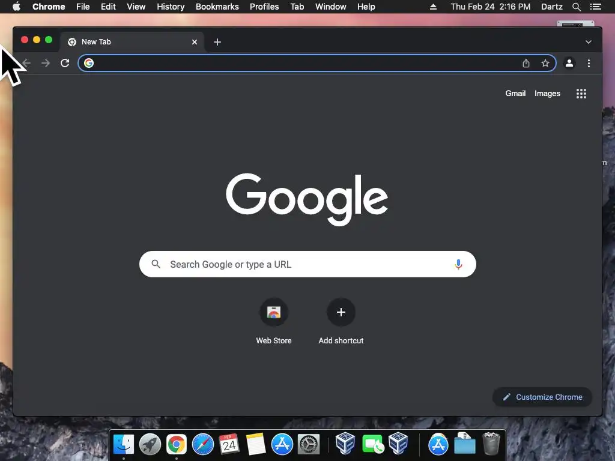Open a new tab with plus button
615x461 pixels.
pos(217,42)
